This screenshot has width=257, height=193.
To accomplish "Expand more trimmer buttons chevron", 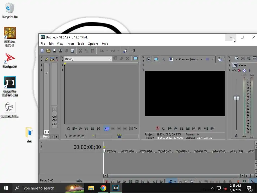I will (x=136, y=128).
